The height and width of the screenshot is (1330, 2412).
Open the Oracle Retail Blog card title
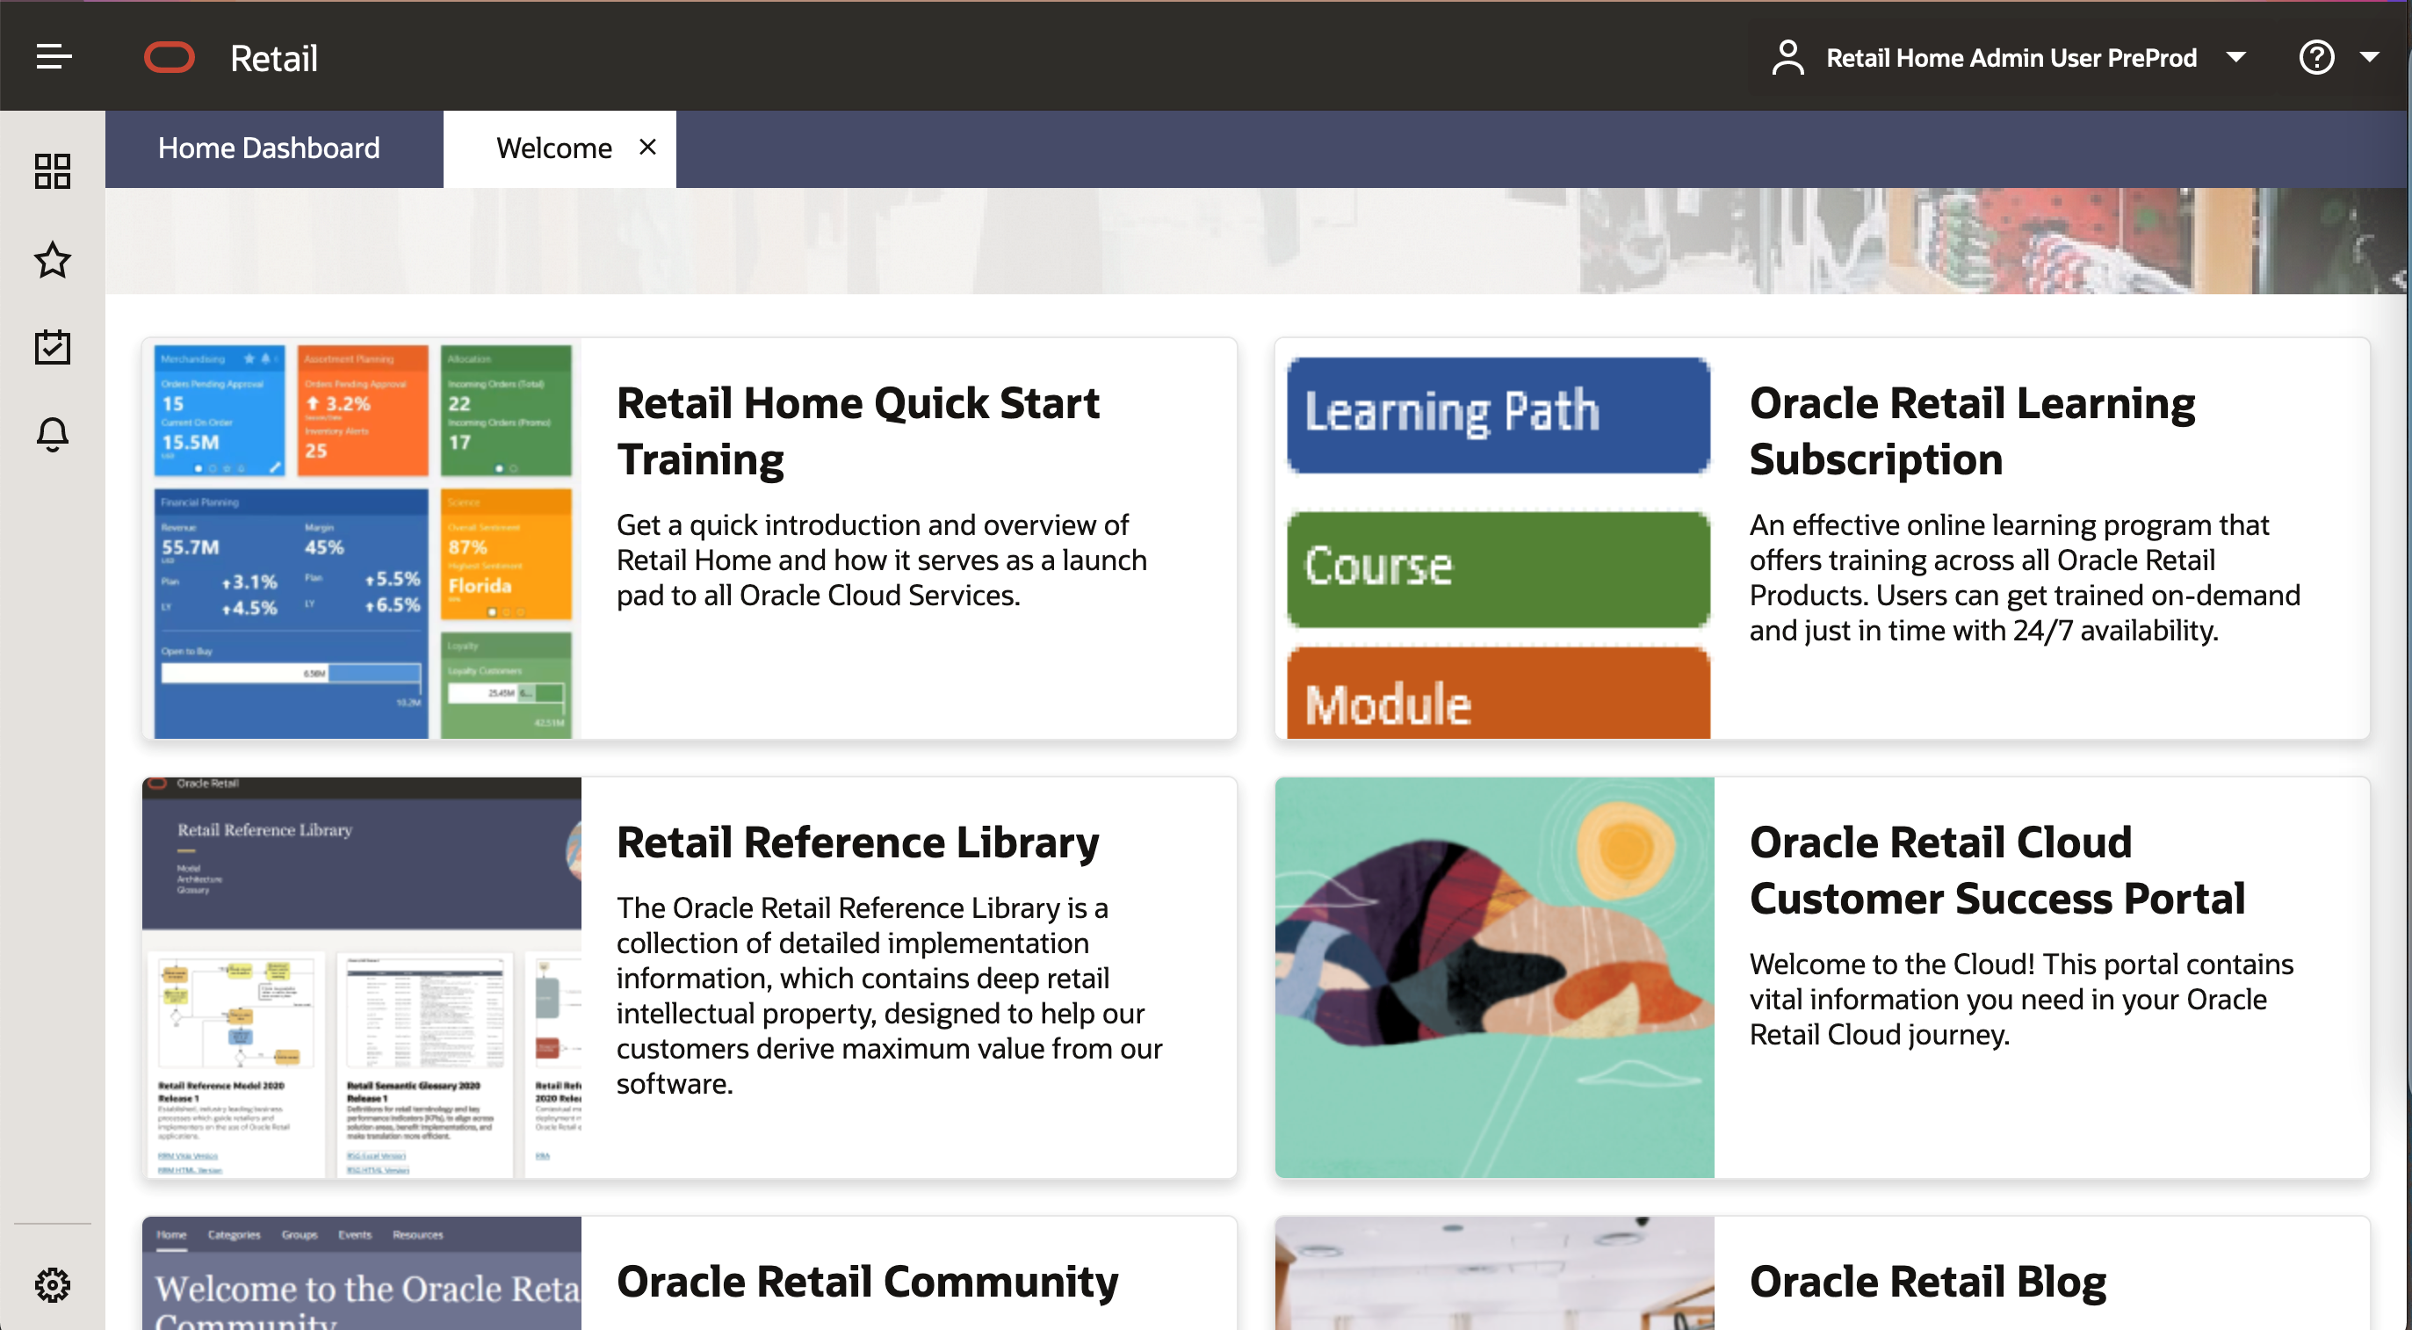point(1927,1282)
